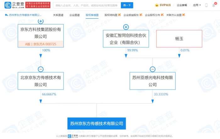220x139 pixels.
Task: Focus the company search input field
Action: click(x=87, y=5)
